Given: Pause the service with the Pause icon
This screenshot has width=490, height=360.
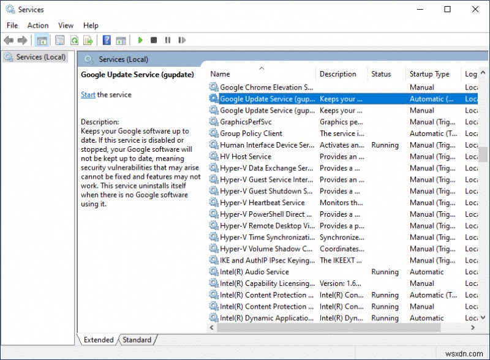Looking at the screenshot, I should (x=167, y=40).
